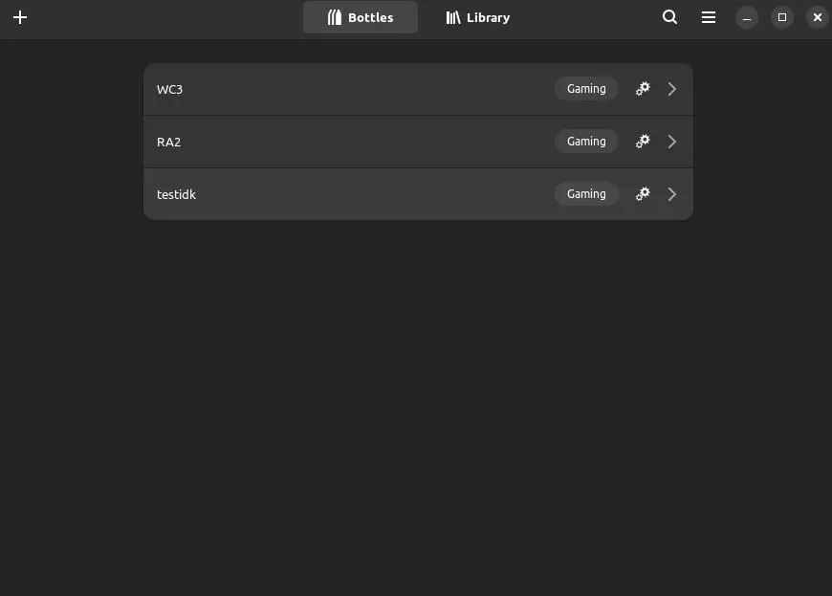Select the RA2 bottle name
The height and width of the screenshot is (596, 832).
pyautogui.click(x=169, y=142)
